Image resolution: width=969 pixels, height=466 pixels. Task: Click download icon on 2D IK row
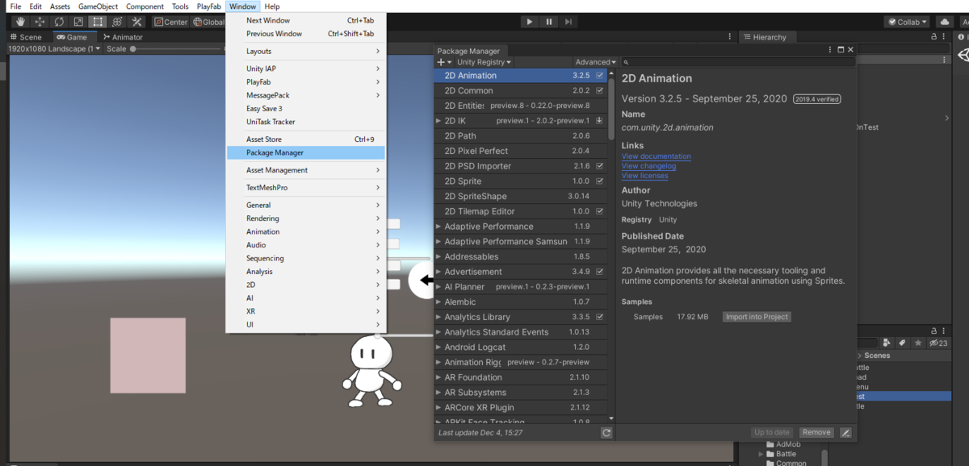(599, 121)
